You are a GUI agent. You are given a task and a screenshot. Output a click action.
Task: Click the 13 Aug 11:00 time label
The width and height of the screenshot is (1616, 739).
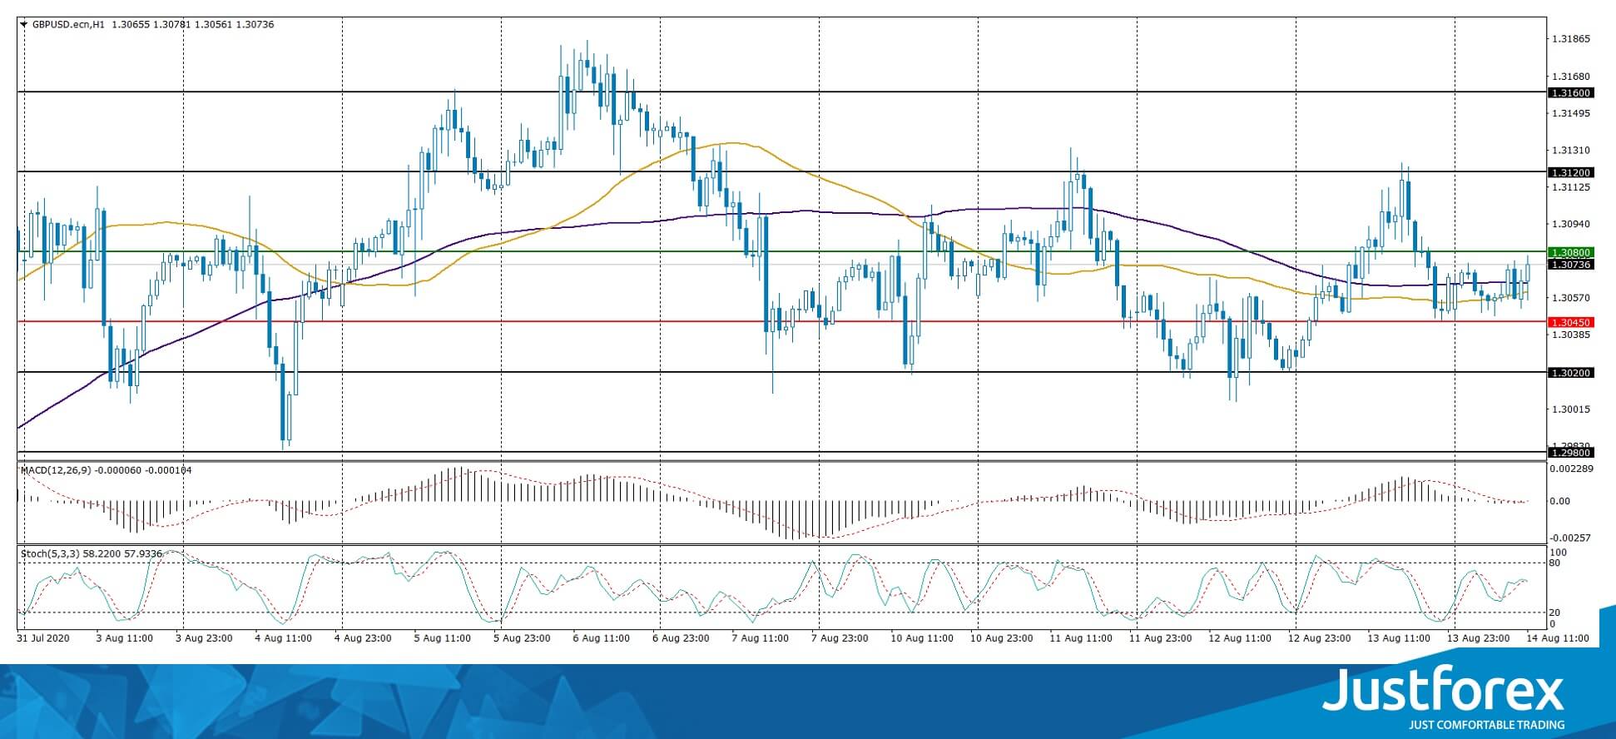(x=1399, y=638)
